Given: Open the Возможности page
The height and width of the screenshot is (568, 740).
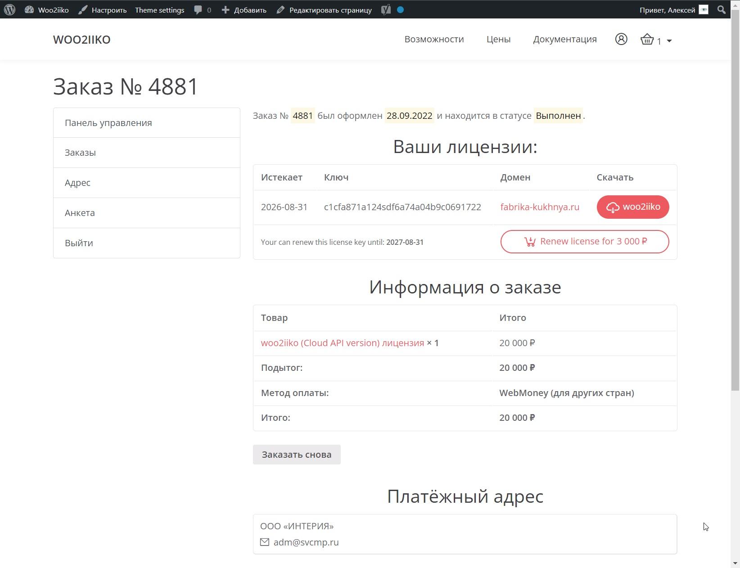Looking at the screenshot, I should click(434, 39).
